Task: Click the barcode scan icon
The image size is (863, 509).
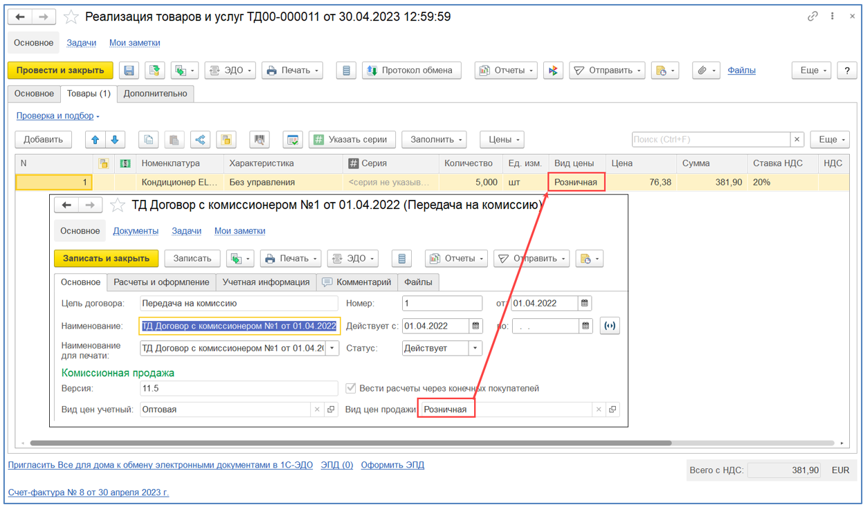Action: 260,140
